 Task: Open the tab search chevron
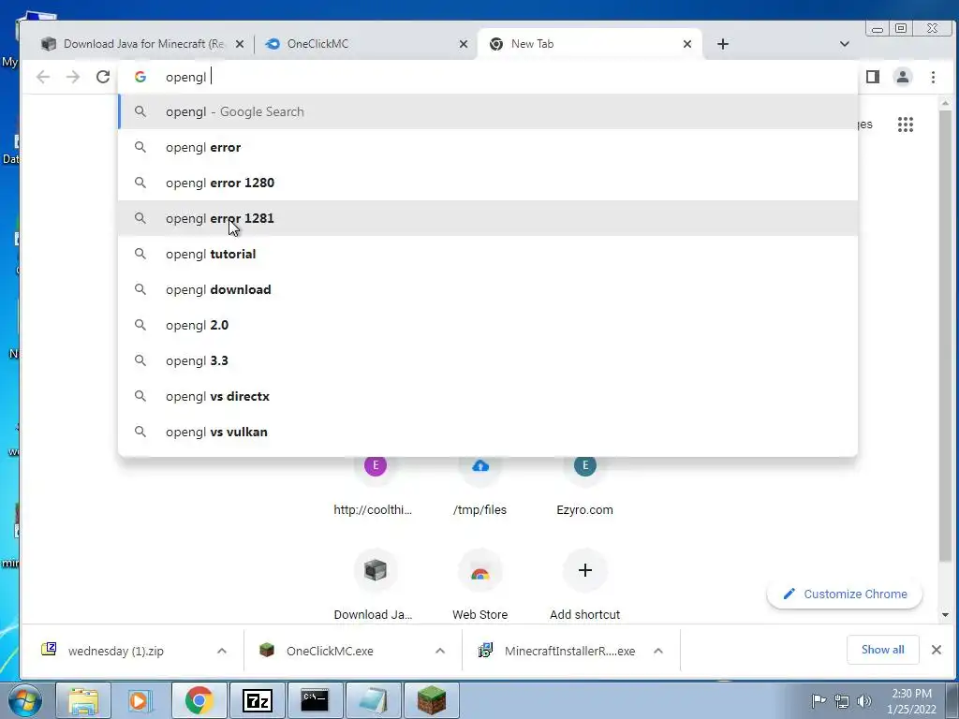(845, 44)
